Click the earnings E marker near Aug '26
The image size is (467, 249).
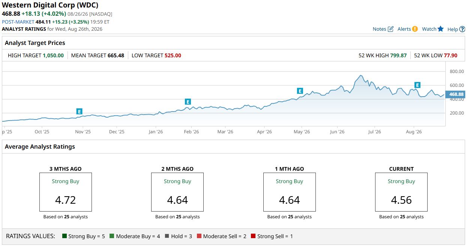417,85
